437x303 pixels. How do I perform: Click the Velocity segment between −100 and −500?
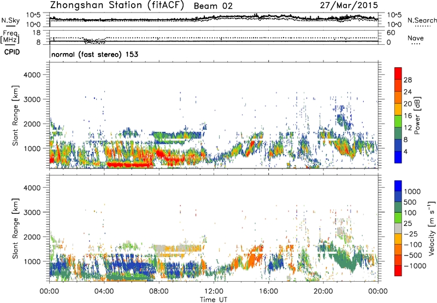click(398, 249)
